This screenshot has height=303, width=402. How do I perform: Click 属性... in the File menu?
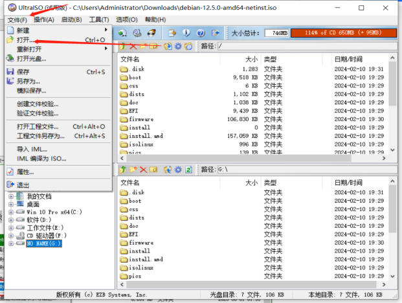tap(25, 172)
